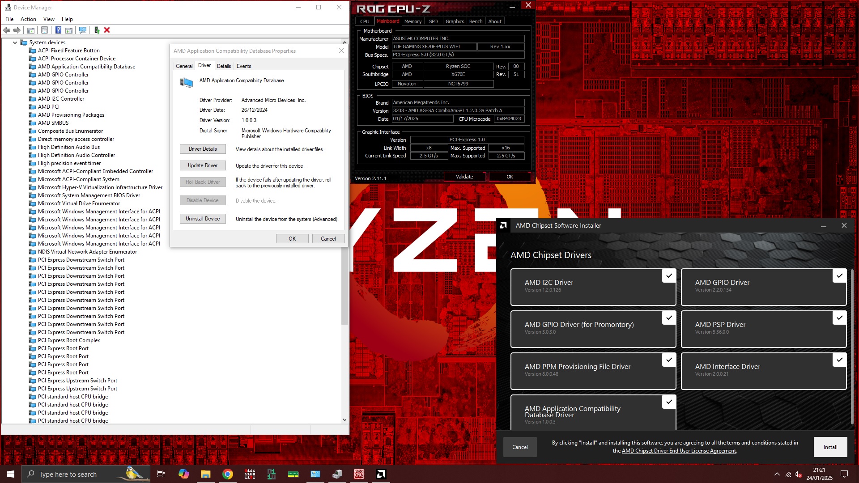Screen dimensions: 859x483
Task: Open the Details tab in properties dialog
Action: point(224,66)
